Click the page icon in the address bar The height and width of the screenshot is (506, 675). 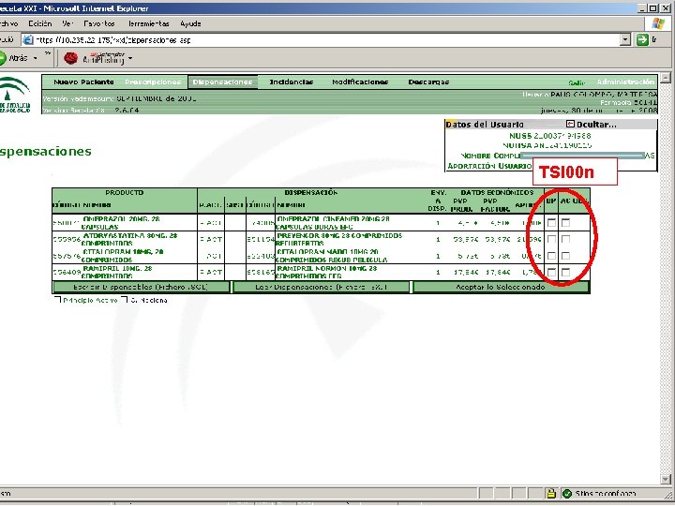(x=27, y=40)
